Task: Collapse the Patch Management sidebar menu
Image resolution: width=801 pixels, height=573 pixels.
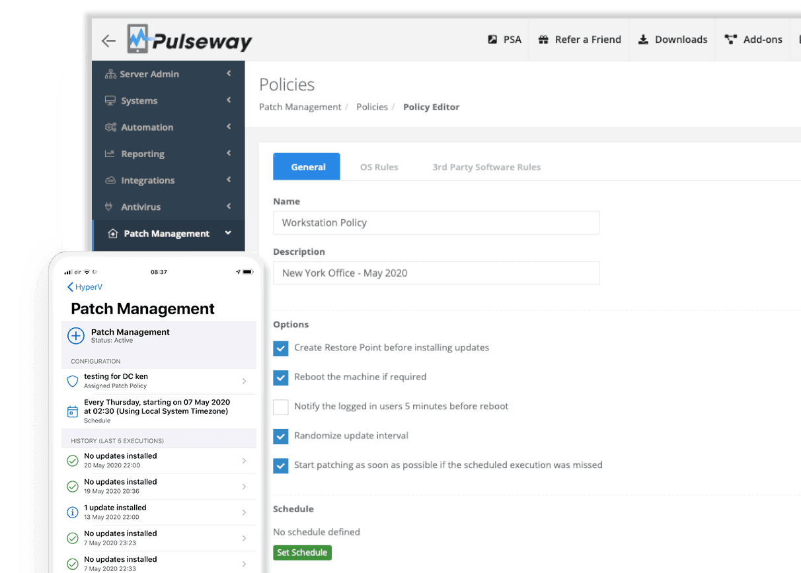Action: point(227,233)
